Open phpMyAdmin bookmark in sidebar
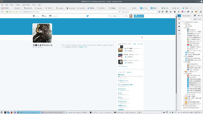Image resolution: width=203 pixels, height=114 pixels. (x=193, y=64)
